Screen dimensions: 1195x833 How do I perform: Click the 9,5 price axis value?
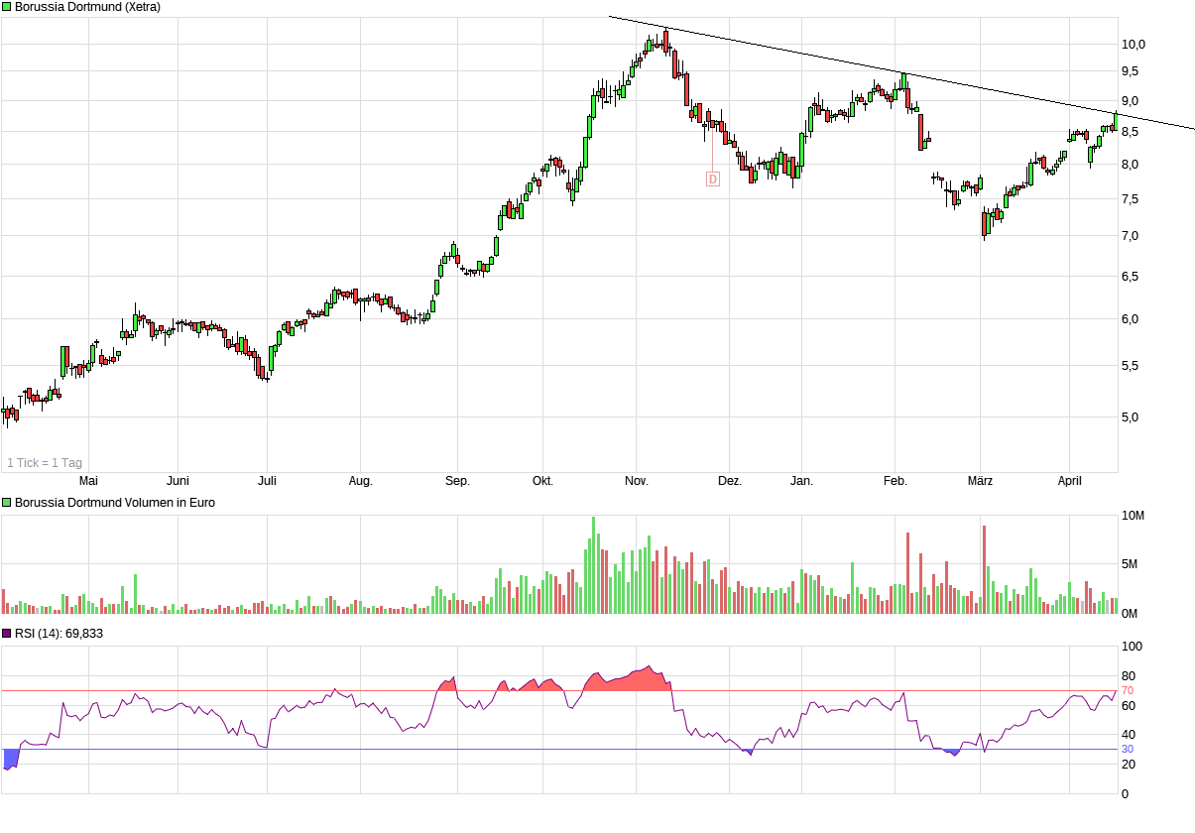(x=1131, y=71)
